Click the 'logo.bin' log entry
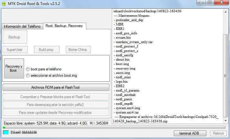The height and width of the screenshot is (139, 230). coord(121,82)
